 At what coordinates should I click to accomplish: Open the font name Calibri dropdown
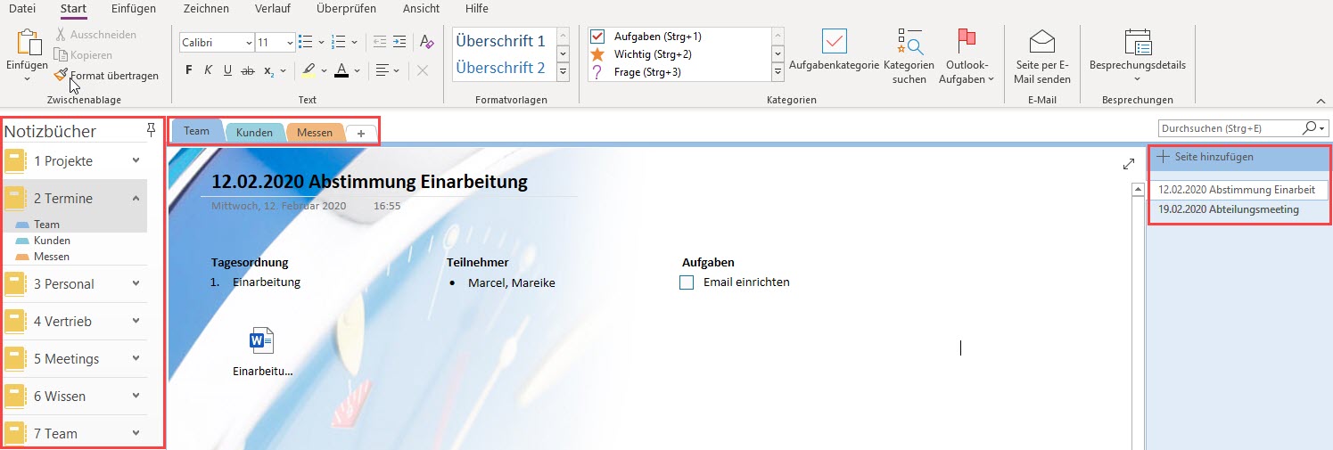(x=248, y=43)
